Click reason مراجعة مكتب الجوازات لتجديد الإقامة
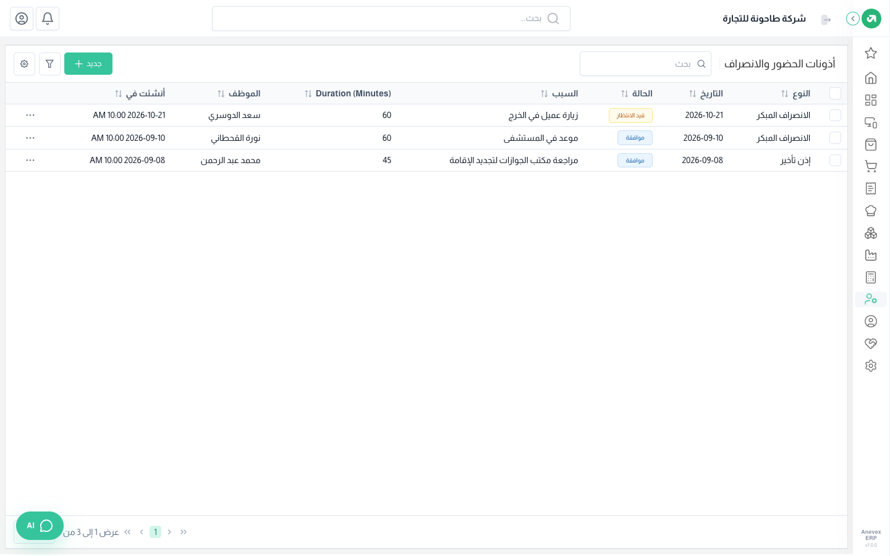890x556 pixels. (514, 160)
